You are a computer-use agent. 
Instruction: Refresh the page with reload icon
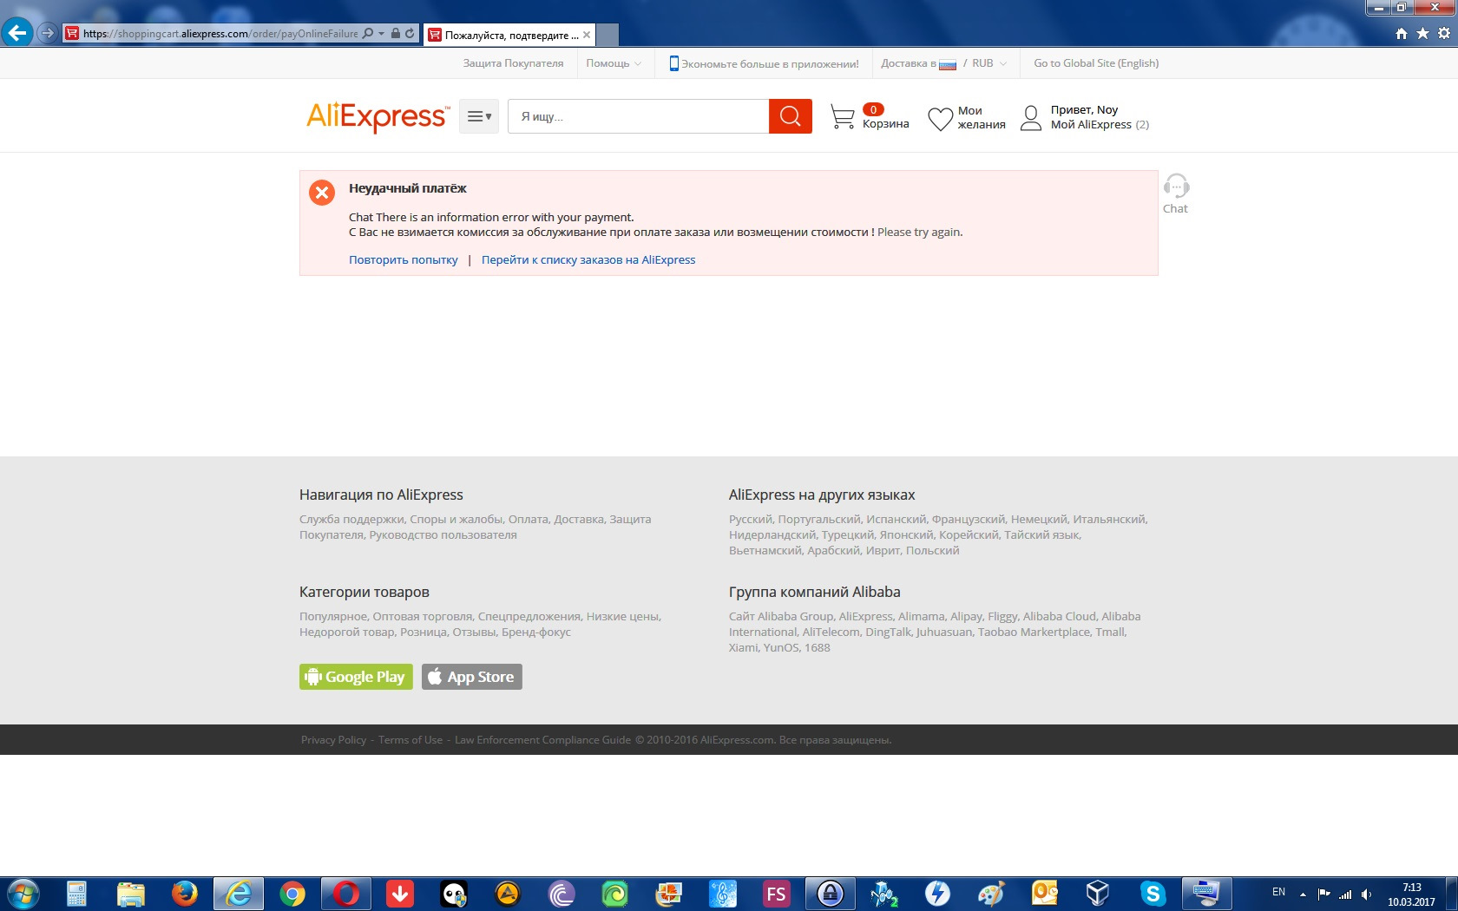point(410,34)
